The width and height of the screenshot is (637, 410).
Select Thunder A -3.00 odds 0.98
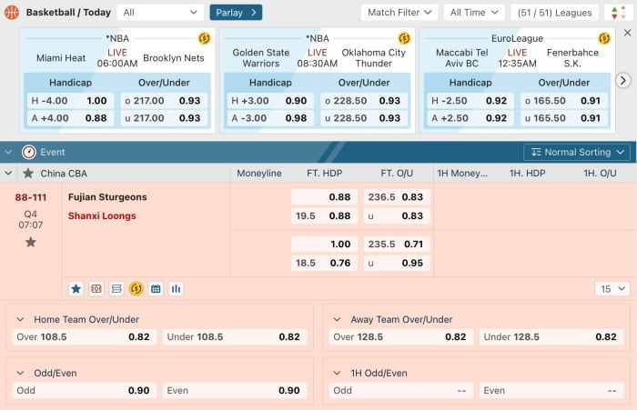point(270,118)
